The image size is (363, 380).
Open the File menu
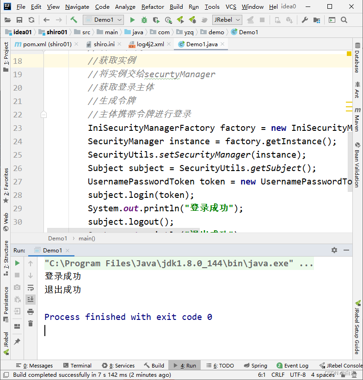click(21, 7)
